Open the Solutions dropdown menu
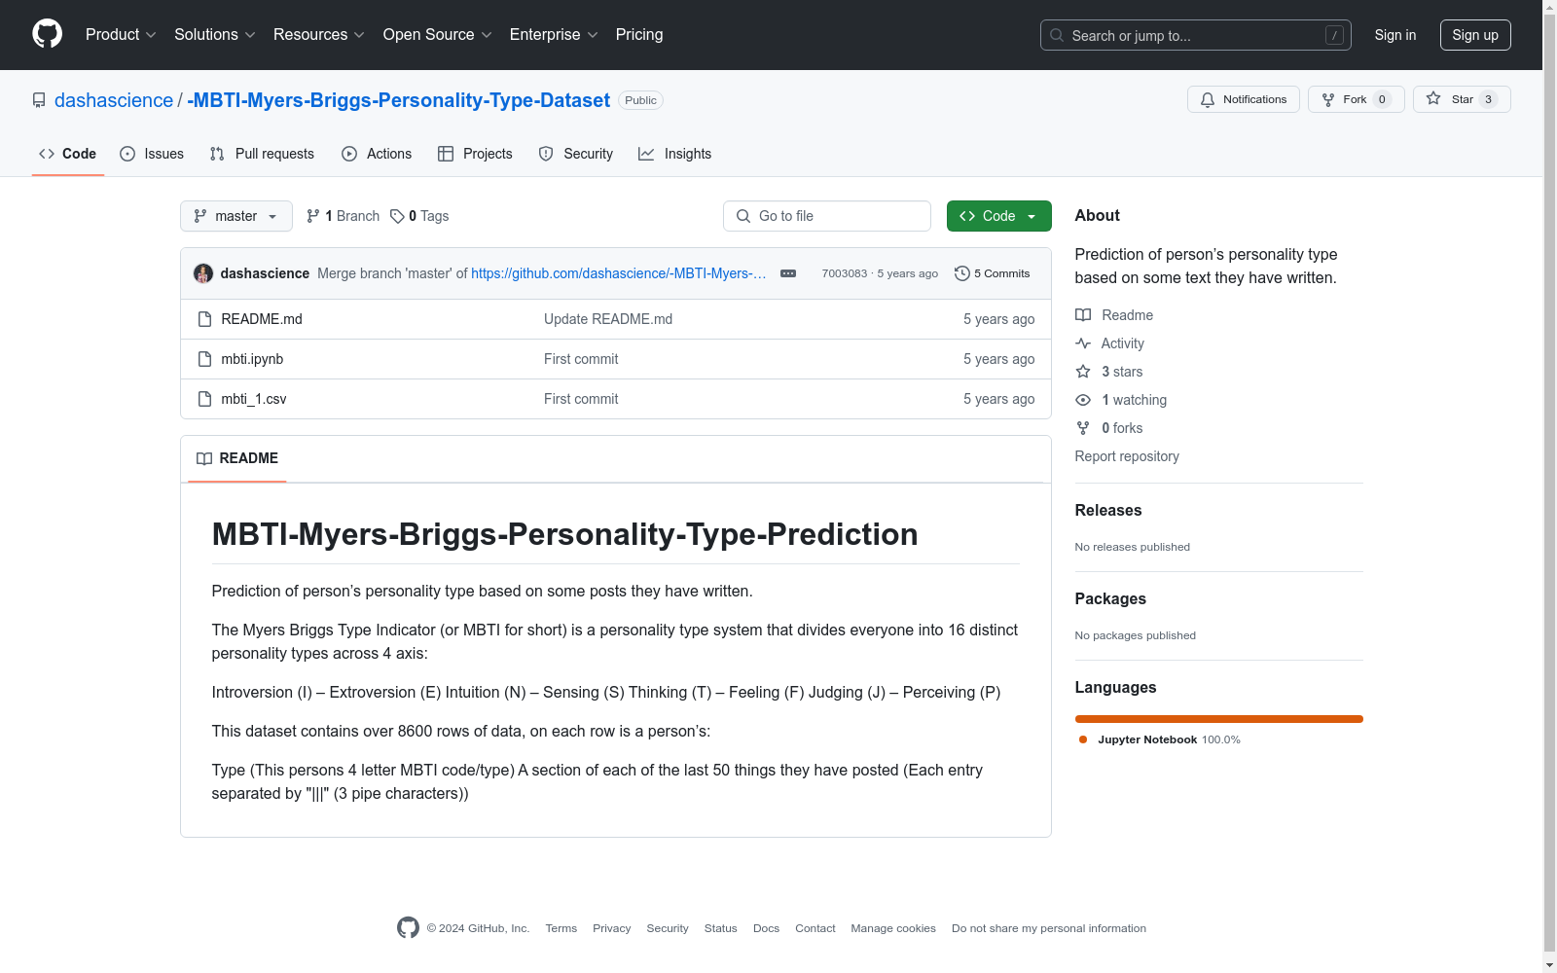This screenshot has height=973, width=1557. 215,35
